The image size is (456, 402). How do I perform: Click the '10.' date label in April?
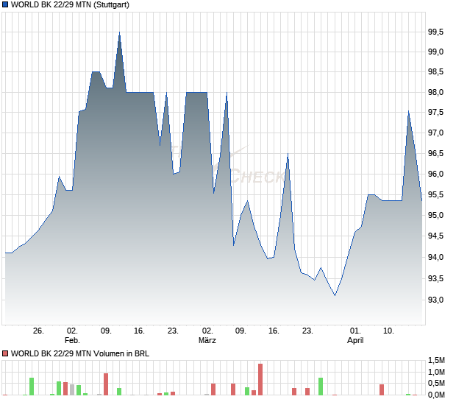(388, 331)
